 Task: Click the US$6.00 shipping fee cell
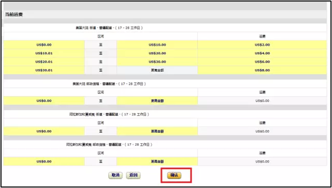point(262,62)
